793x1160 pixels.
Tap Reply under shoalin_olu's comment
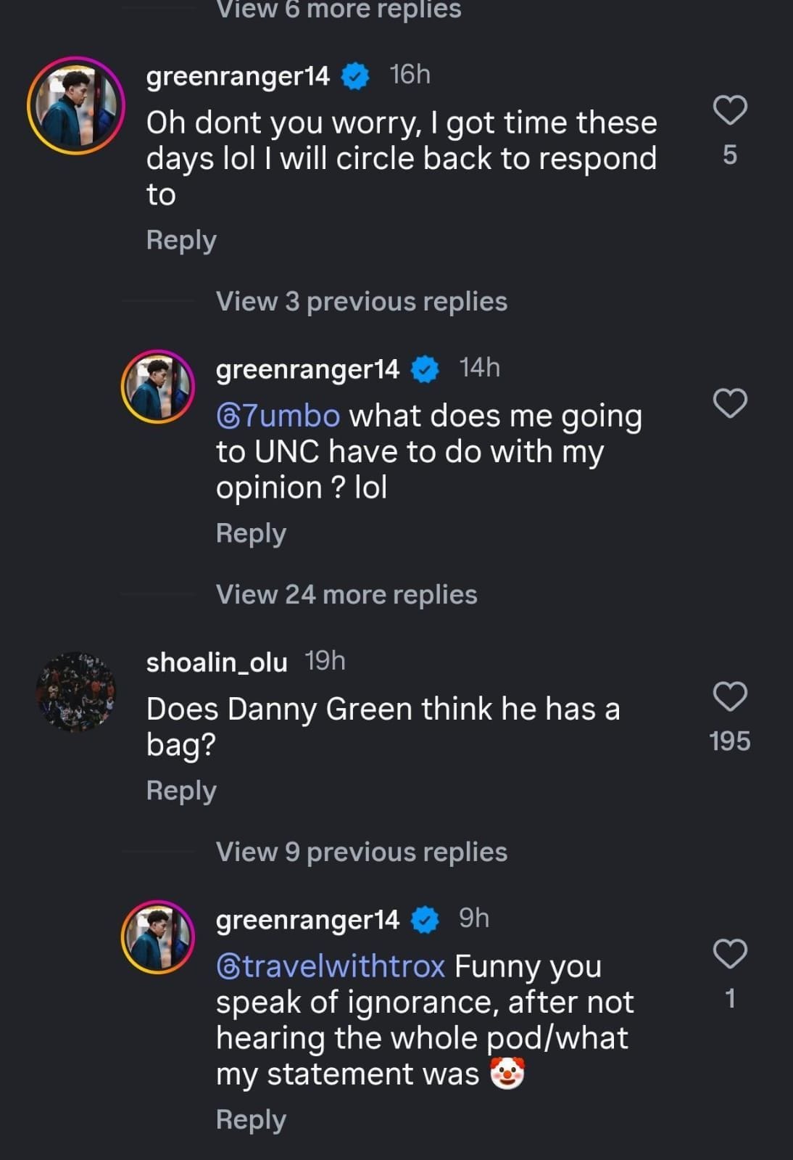click(x=180, y=789)
